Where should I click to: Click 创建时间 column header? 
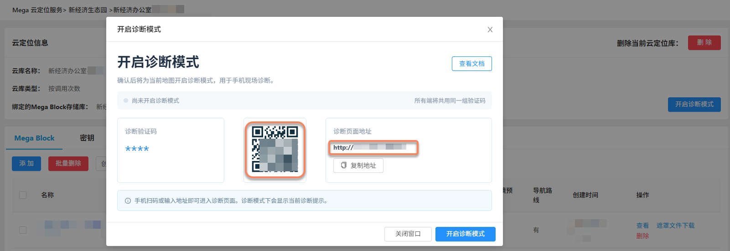[x=585, y=195]
